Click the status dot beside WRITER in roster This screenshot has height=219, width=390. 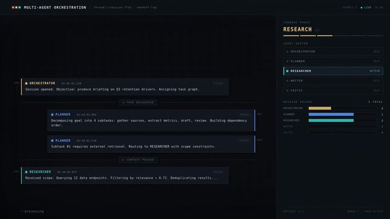(287, 81)
